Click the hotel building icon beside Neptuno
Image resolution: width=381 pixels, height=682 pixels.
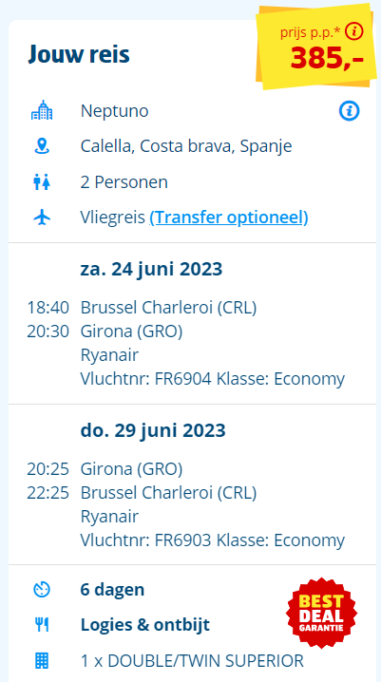click(x=42, y=110)
